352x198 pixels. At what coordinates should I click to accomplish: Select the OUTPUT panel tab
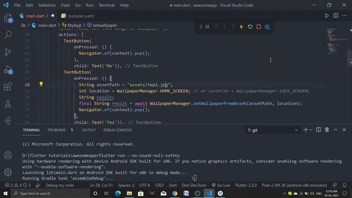[89, 130]
